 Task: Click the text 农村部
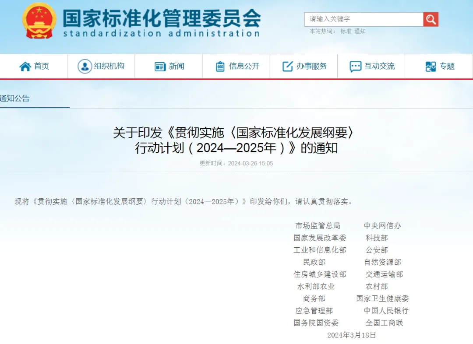click(377, 286)
